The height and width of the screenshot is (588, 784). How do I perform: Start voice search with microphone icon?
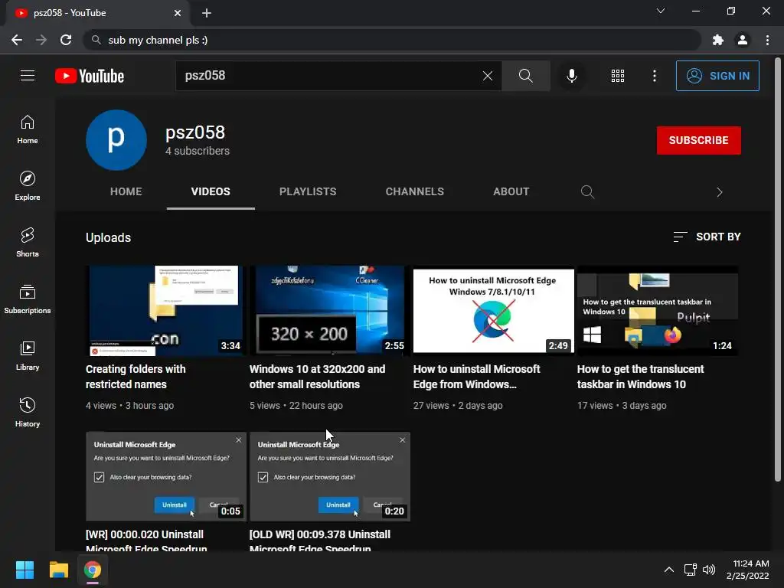click(x=571, y=76)
